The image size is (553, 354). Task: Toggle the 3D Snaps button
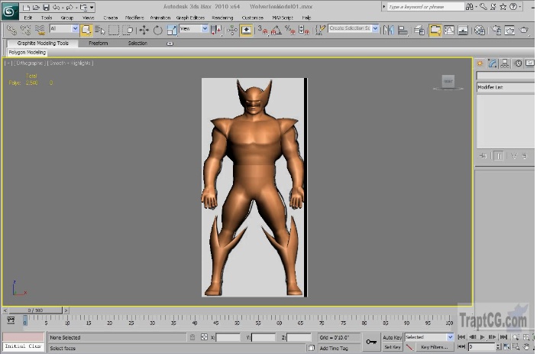tap(263, 30)
